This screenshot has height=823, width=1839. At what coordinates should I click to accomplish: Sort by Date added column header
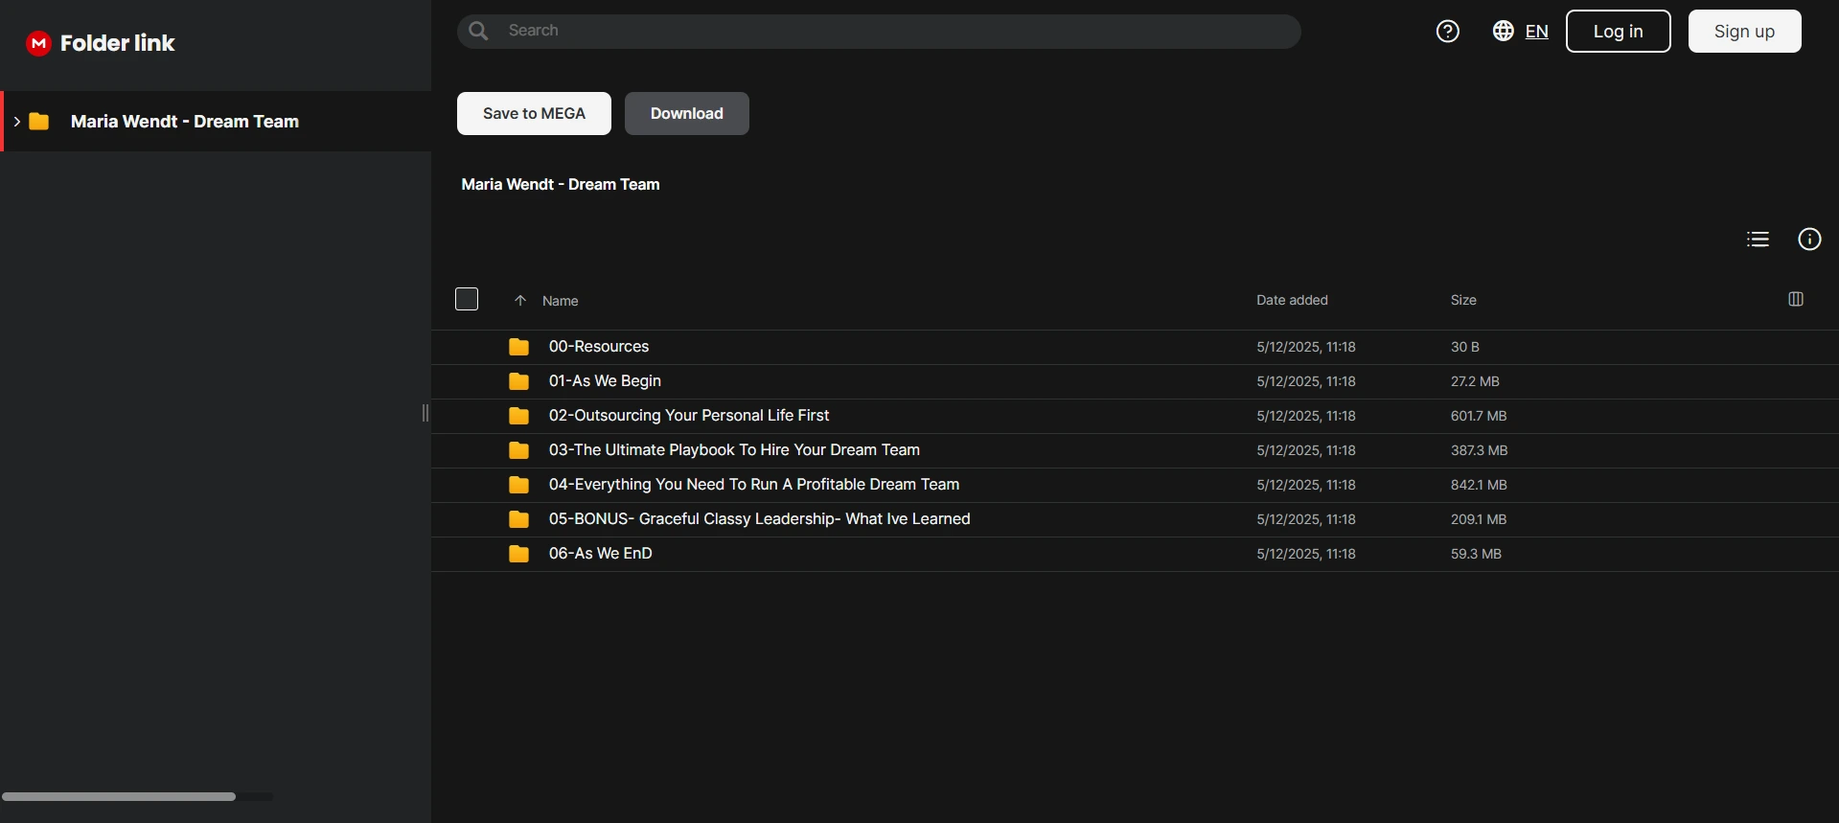tap(1292, 300)
